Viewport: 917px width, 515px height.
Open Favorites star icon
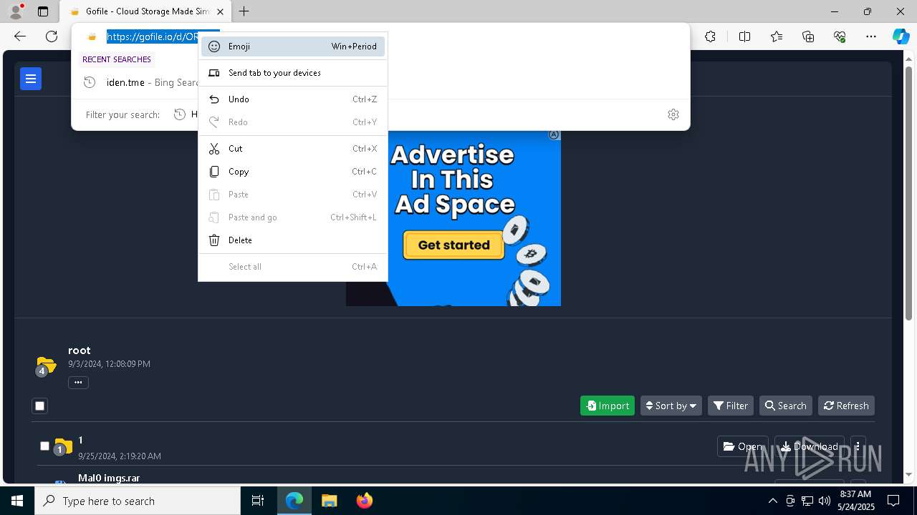(777, 36)
